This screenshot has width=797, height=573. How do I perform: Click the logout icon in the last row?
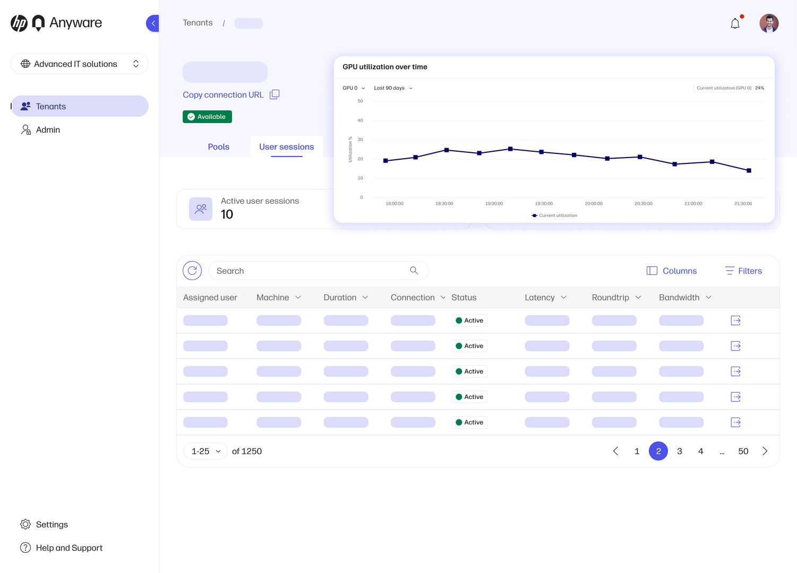pyautogui.click(x=735, y=422)
